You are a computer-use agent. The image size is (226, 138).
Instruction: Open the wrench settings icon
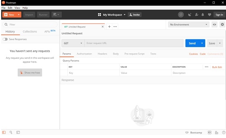pos(197,15)
